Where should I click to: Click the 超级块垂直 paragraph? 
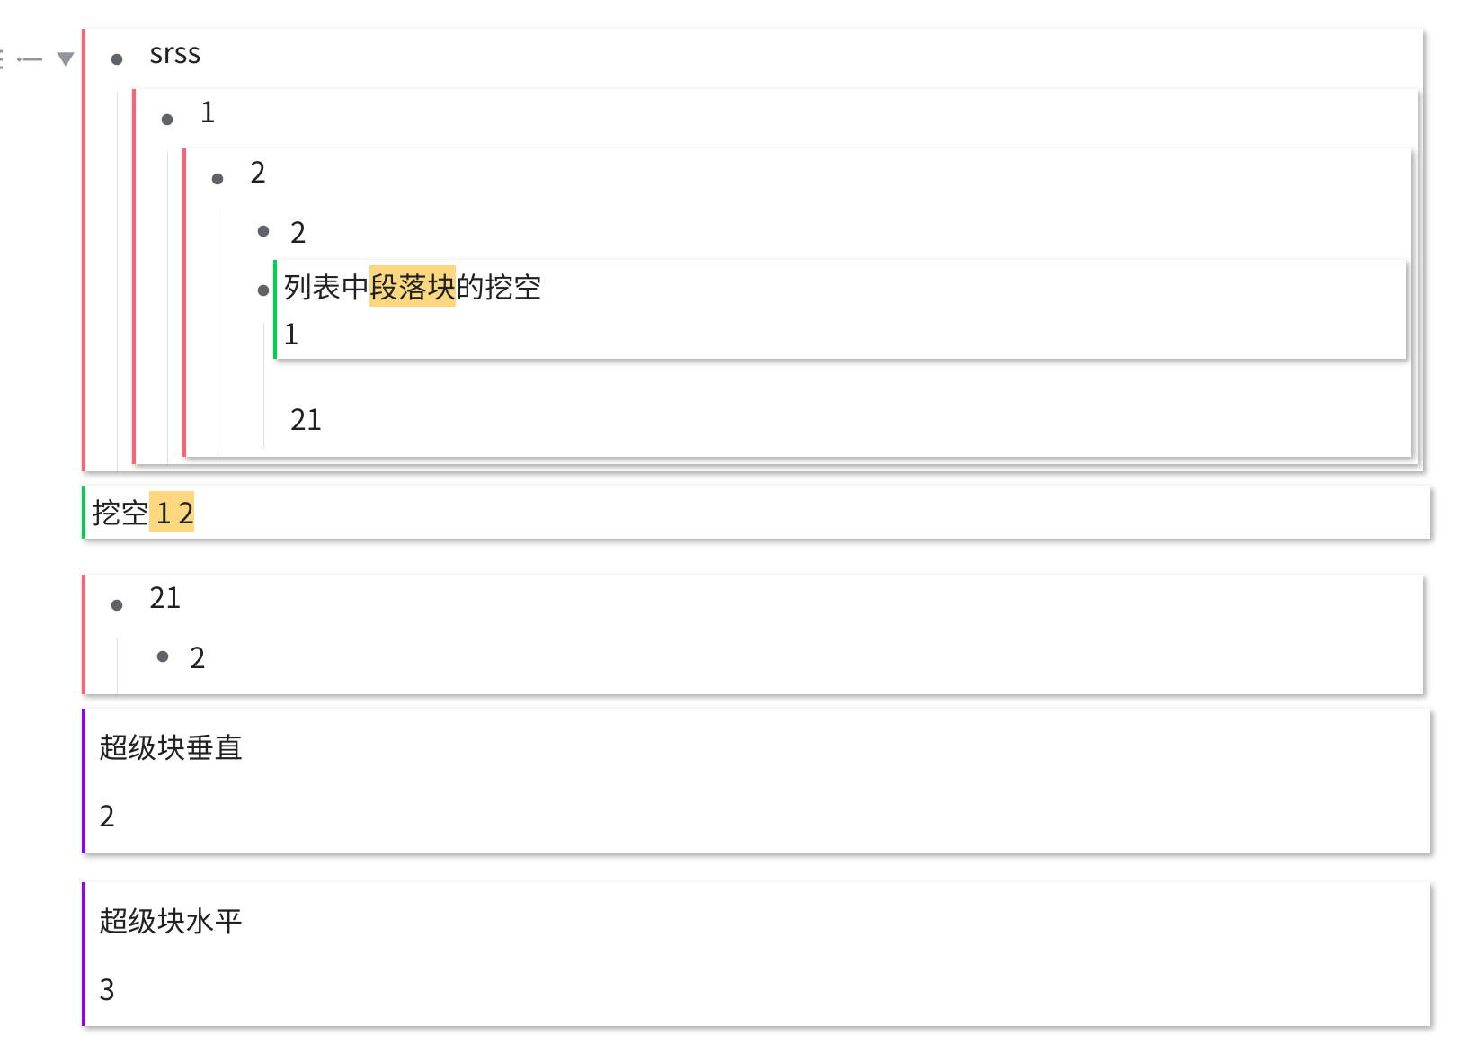[170, 747]
